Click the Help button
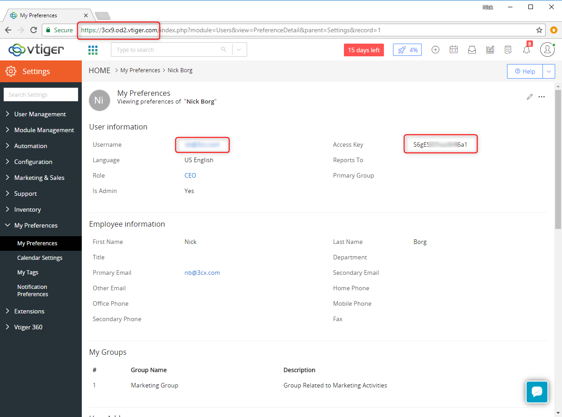562x417 pixels. (525, 71)
